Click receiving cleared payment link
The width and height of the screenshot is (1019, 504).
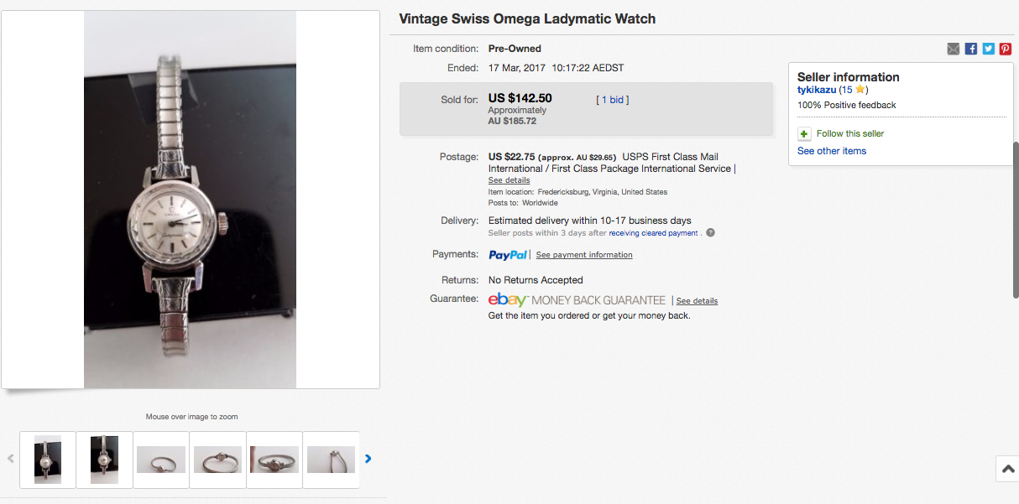pos(653,233)
